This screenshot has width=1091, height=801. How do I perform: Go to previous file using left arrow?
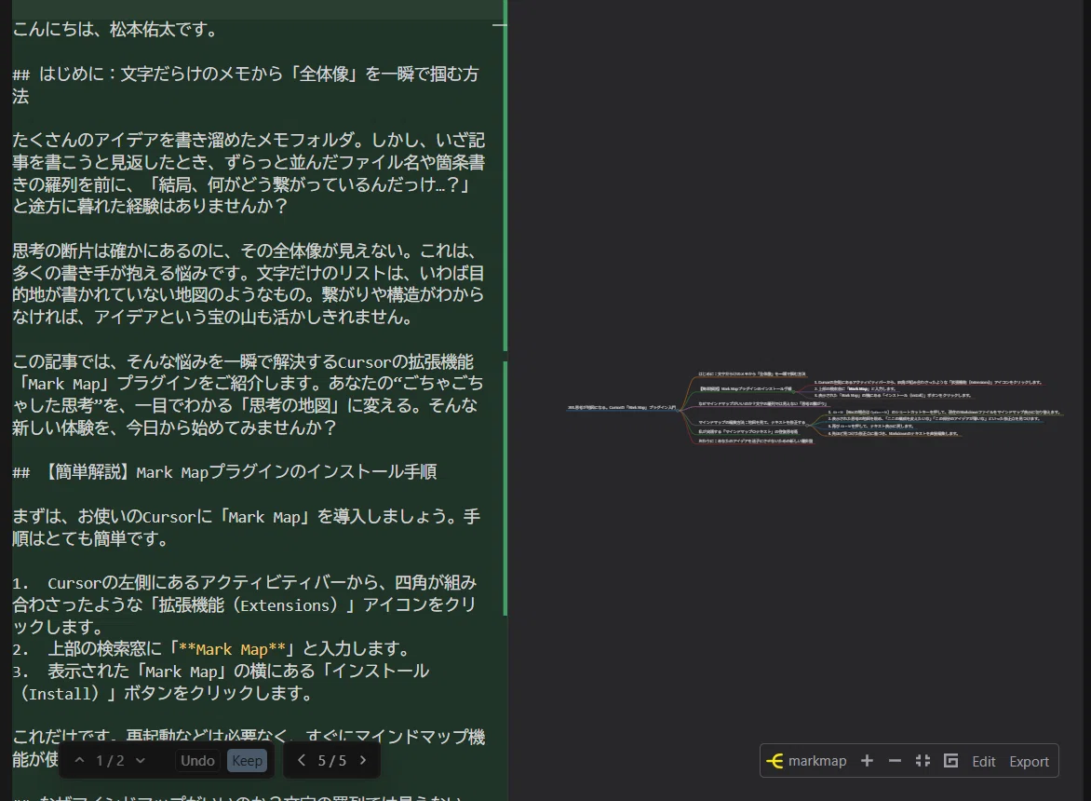302,760
